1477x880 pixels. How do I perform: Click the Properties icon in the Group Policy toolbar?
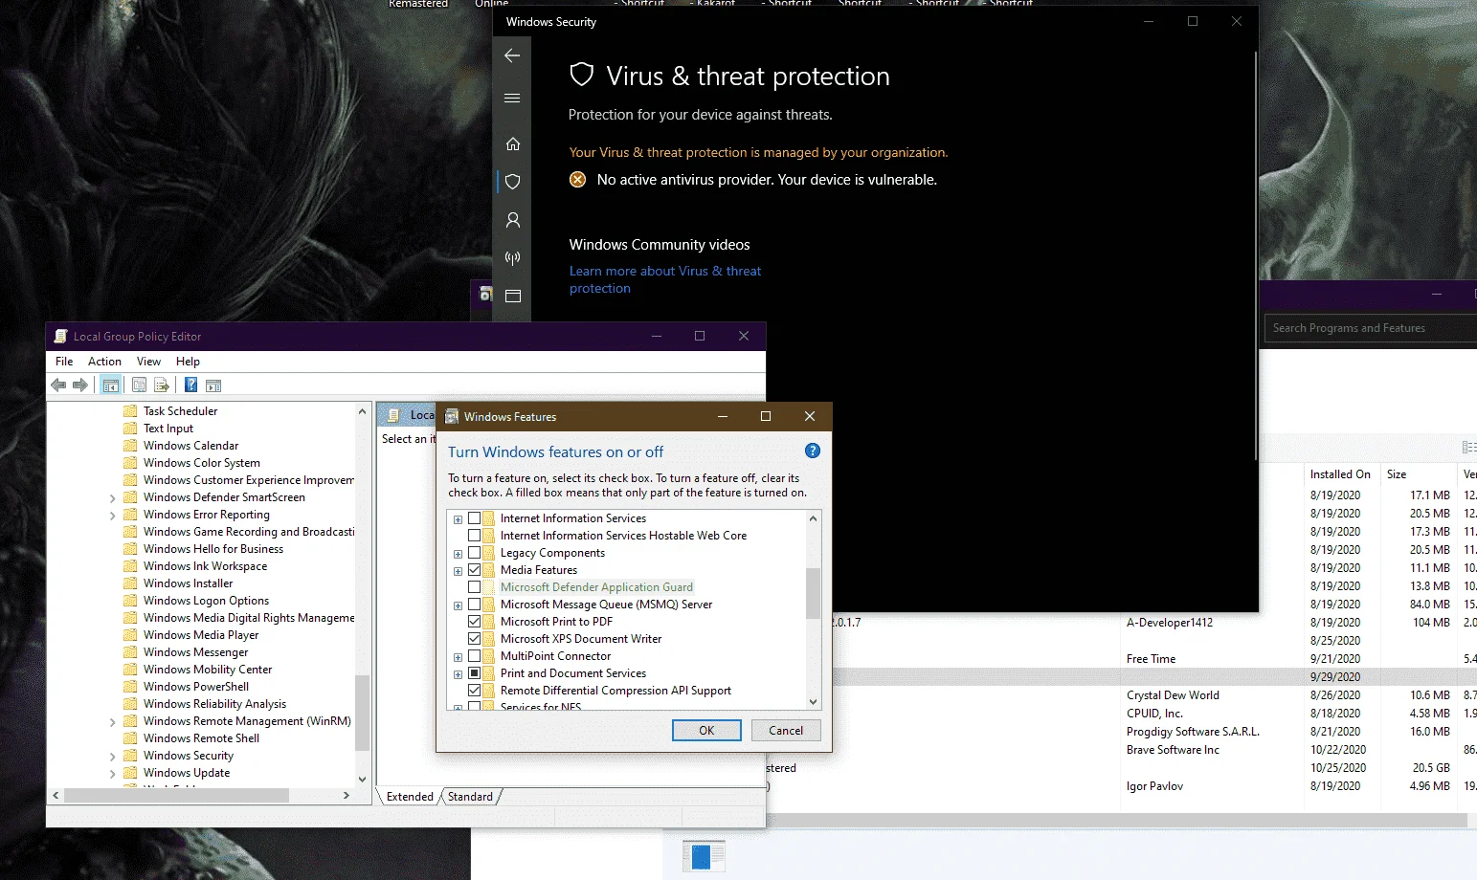[139, 385]
